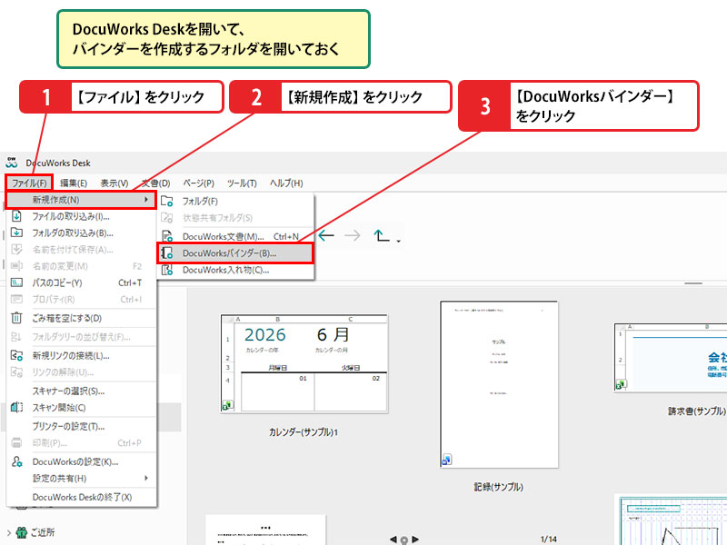Open the 表示(V) menu
This screenshot has width=727, height=545.
click(x=115, y=183)
